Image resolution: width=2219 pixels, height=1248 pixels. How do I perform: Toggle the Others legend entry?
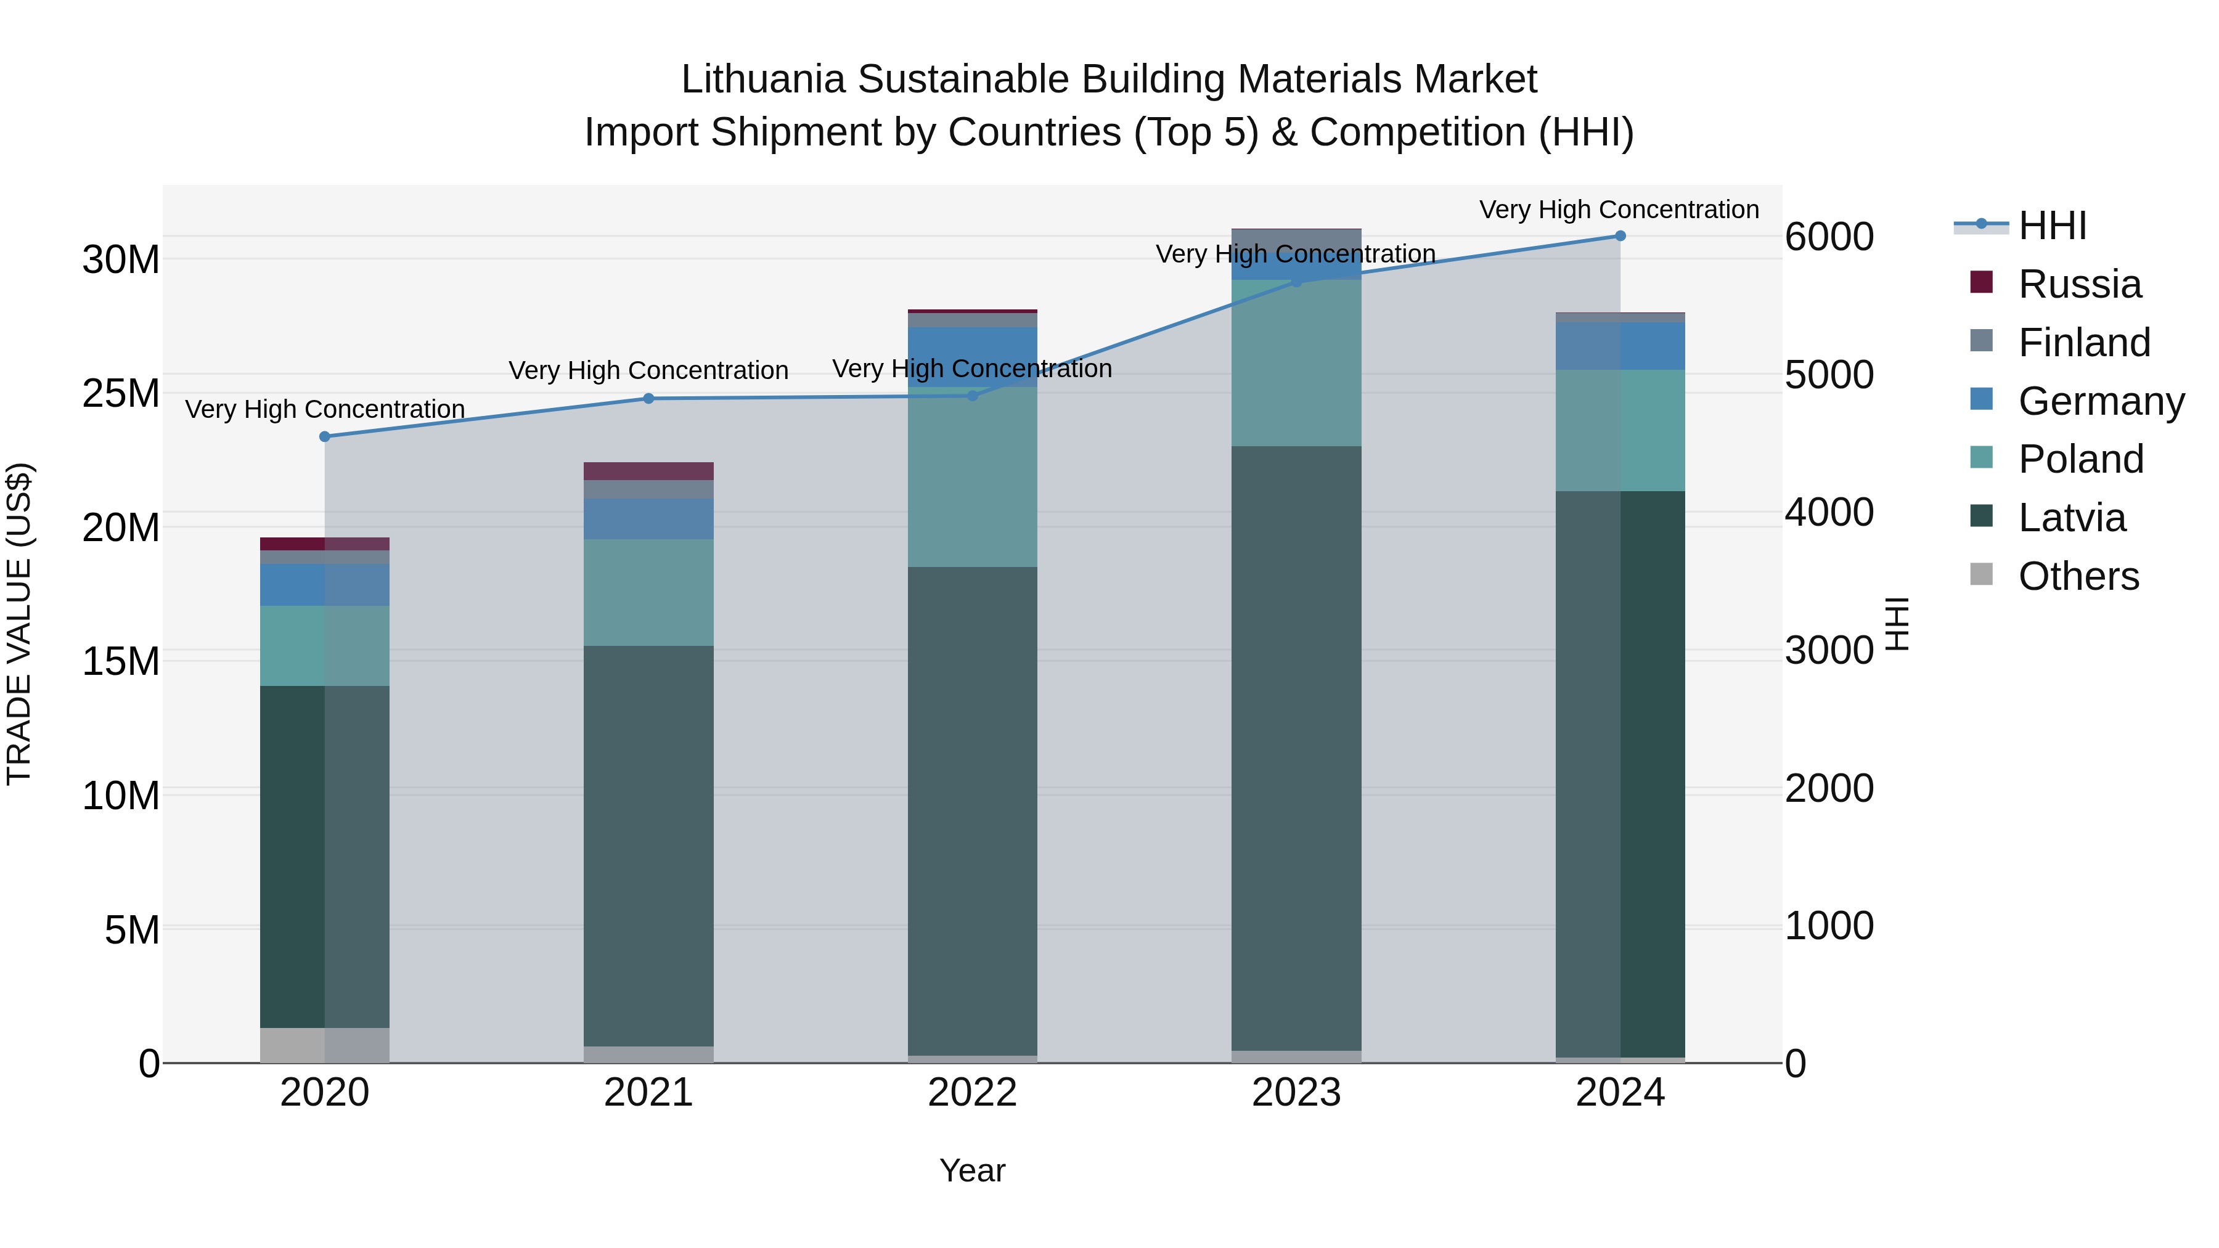(2054, 576)
